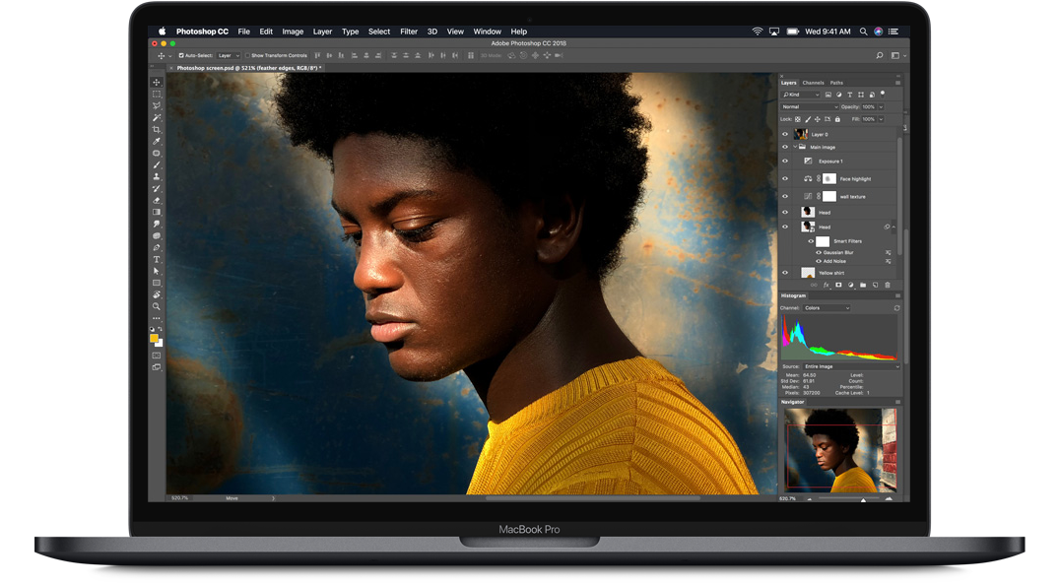Open the File menu
The height and width of the screenshot is (585, 1059).
[243, 32]
